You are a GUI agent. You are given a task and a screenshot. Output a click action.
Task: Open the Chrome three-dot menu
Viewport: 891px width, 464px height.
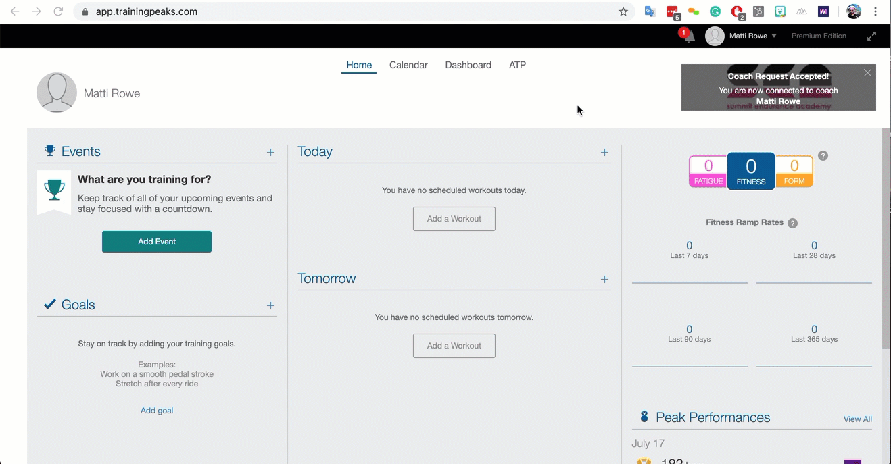(x=876, y=11)
